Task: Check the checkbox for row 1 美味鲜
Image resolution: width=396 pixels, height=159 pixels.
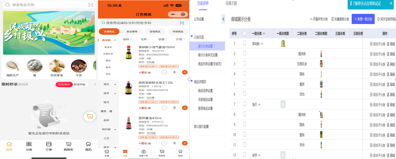Action: click(245, 43)
